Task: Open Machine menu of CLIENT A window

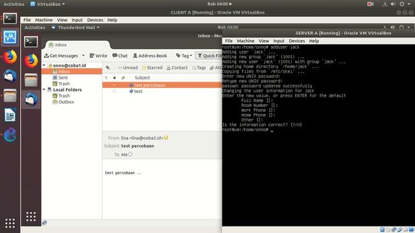Action: point(43,20)
